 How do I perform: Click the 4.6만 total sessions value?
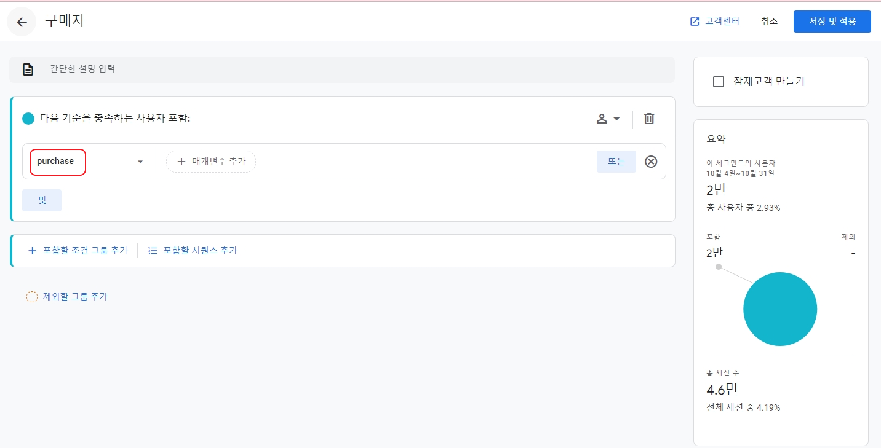pos(722,390)
